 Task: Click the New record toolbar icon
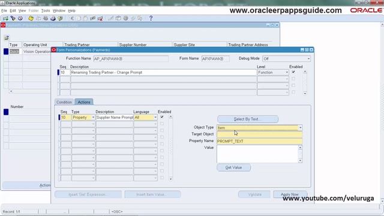[5, 19]
